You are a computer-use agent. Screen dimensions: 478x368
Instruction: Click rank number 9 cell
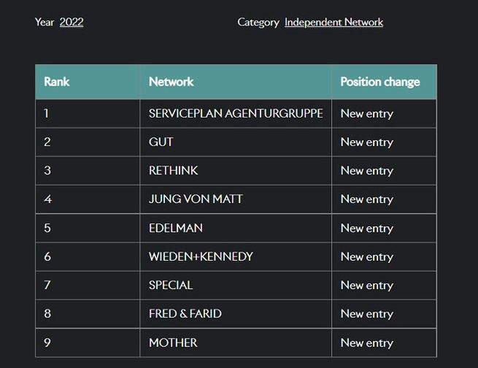(x=47, y=342)
